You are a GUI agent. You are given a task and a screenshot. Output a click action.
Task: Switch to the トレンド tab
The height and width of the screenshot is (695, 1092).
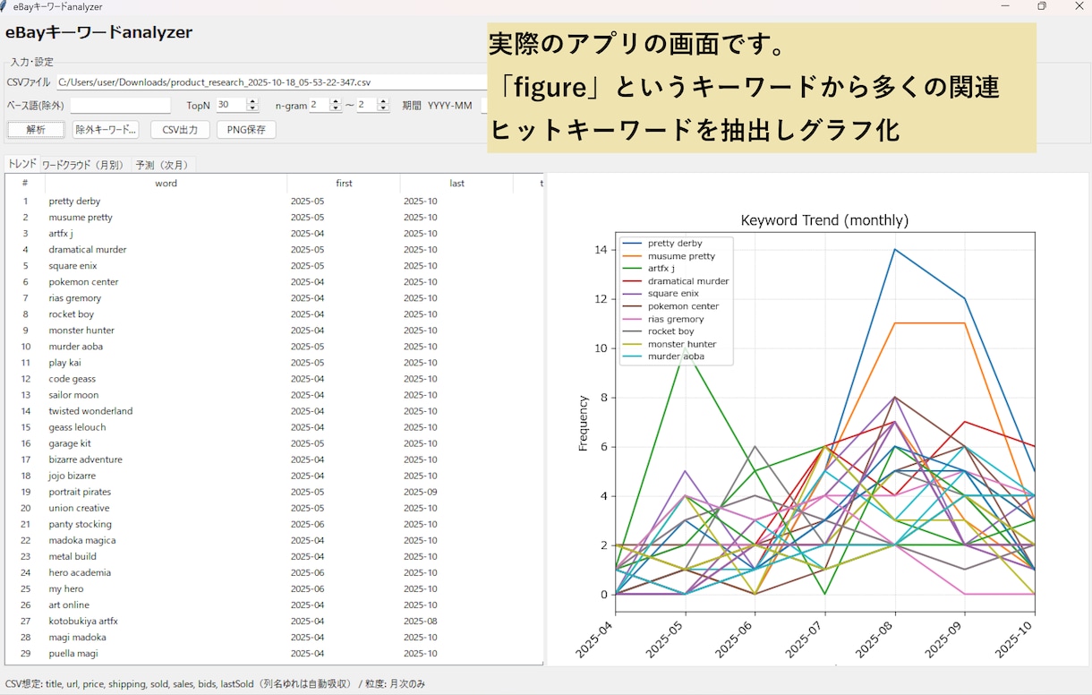coord(21,164)
